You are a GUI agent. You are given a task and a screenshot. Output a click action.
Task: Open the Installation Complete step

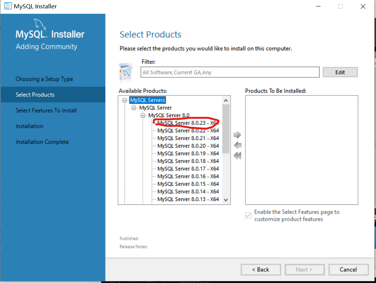click(x=42, y=142)
